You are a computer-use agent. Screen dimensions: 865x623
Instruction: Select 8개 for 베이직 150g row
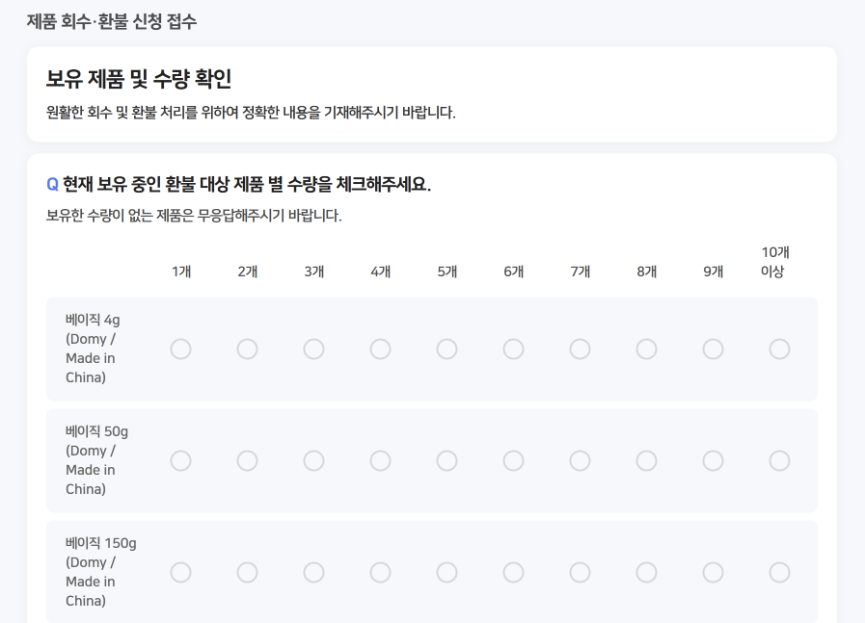(646, 573)
